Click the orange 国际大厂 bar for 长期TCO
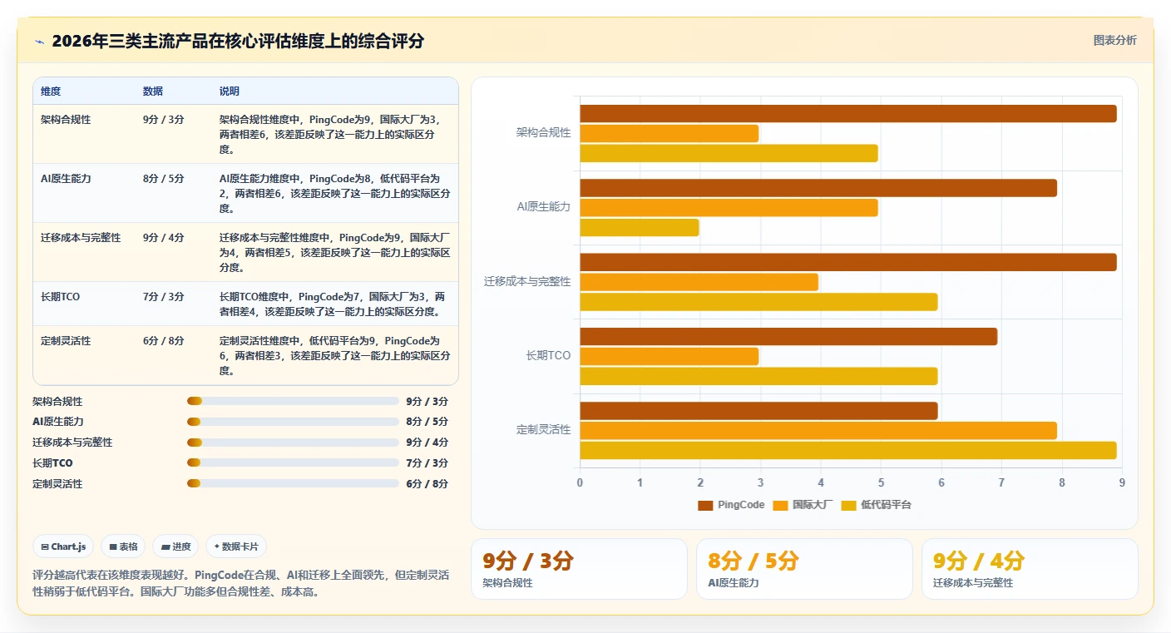 pos(669,356)
